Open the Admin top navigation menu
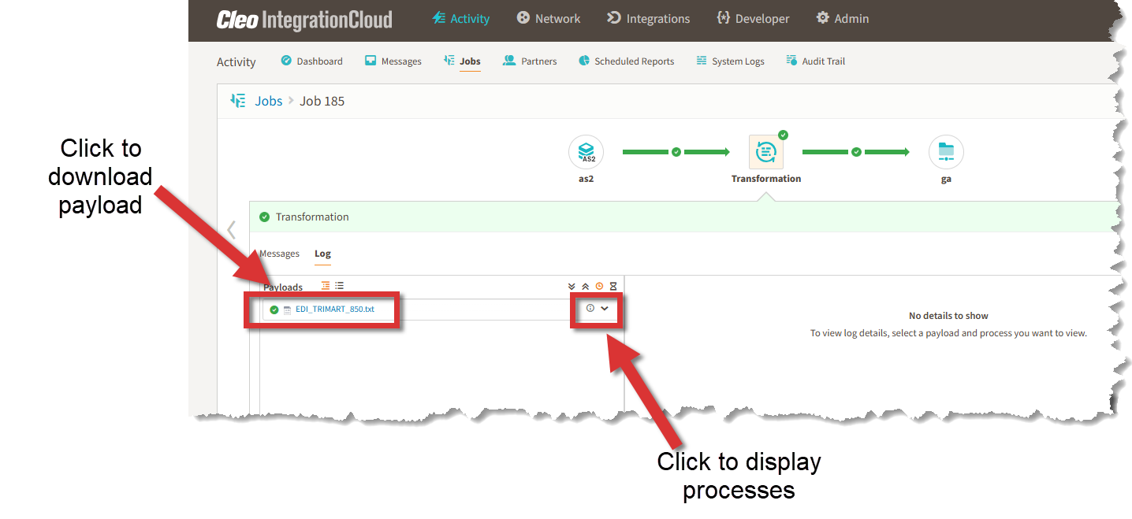Image resolution: width=1132 pixels, height=519 pixels. click(843, 19)
